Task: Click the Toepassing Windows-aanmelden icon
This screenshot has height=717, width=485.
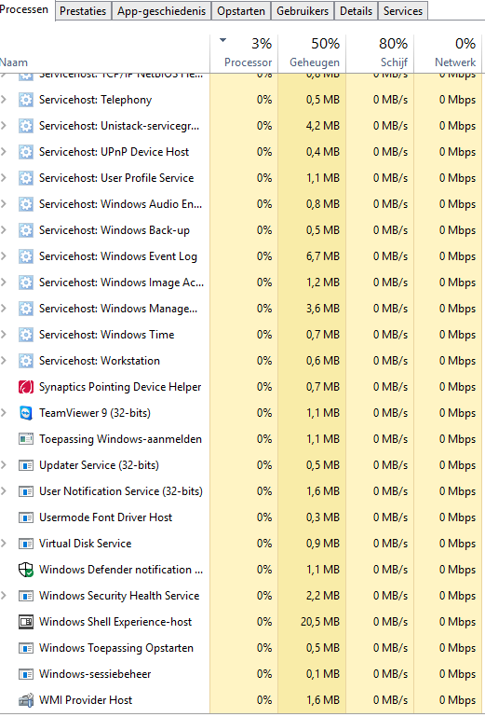Action: [x=26, y=439]
